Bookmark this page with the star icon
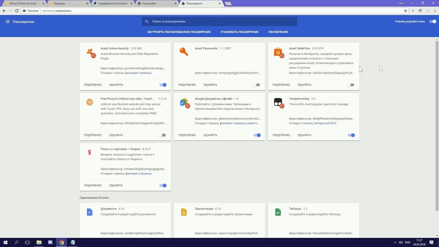The image size is (439, 247). click(x=405, y=11)
